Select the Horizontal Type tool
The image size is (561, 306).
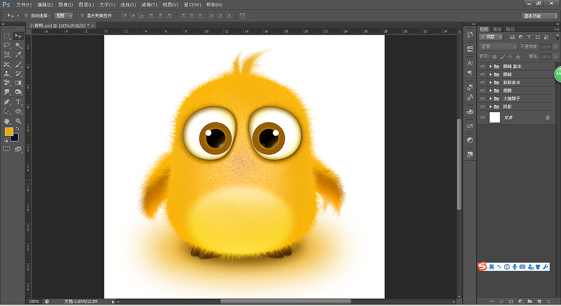pyautogui.click(x=18, y=102)
